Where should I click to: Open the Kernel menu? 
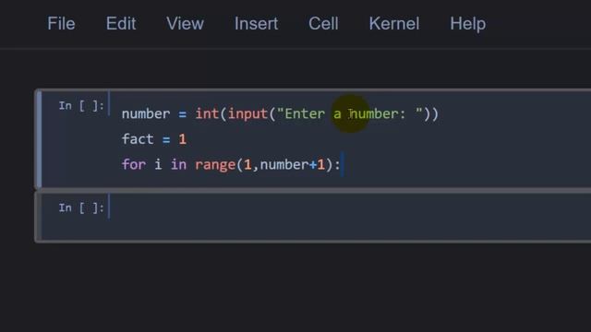coord(394,24)
